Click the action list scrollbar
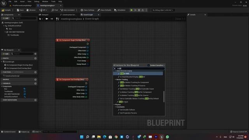The width and height of the screenshot is (249, 140). click(x=164, y=97)
